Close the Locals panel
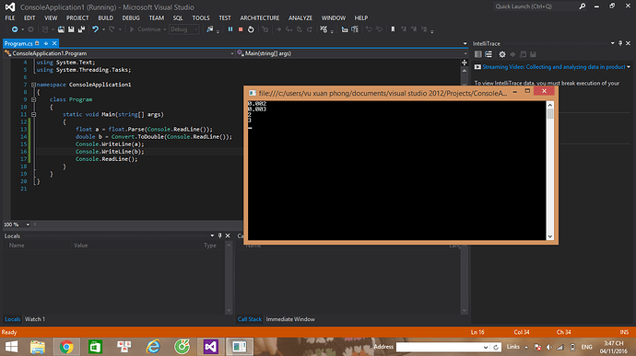This screenshot has width=636, height=356. point(228,235)
